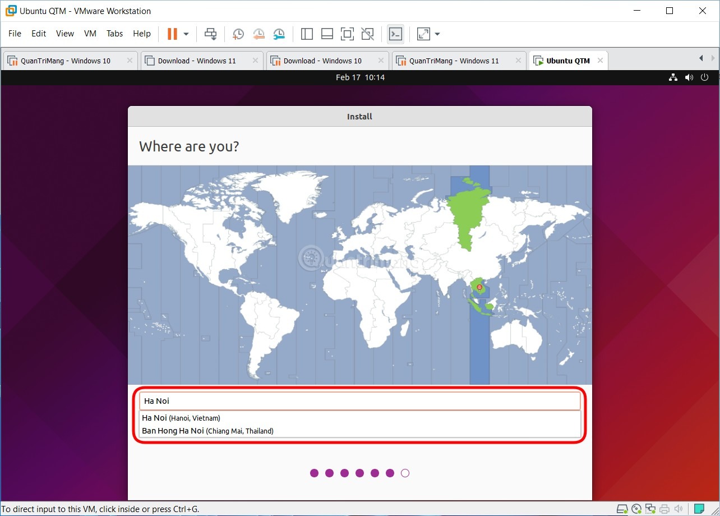This screenshot has height=516, width=720.
Task: Click the Ubuntu volume icon in top bar
Action: pos(689,77)
